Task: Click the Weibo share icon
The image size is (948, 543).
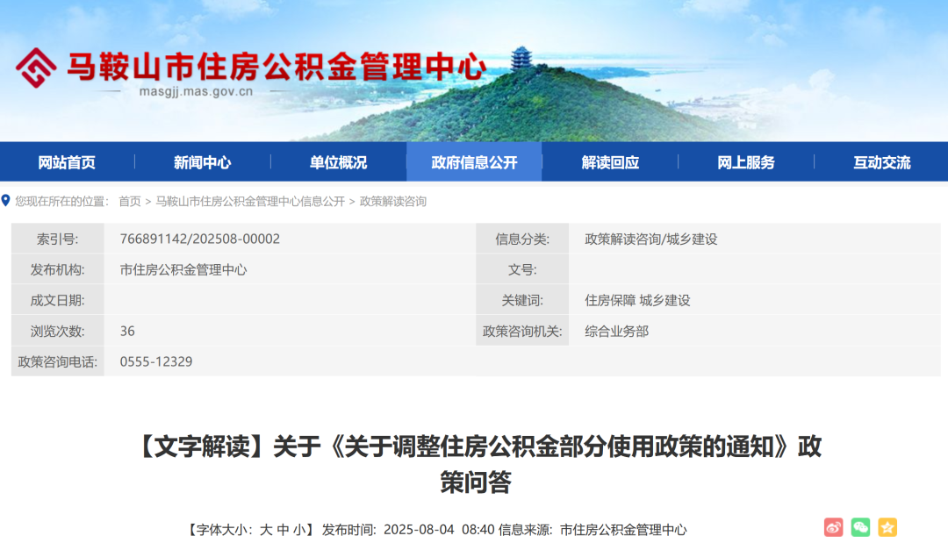Action: pos(834,526)
